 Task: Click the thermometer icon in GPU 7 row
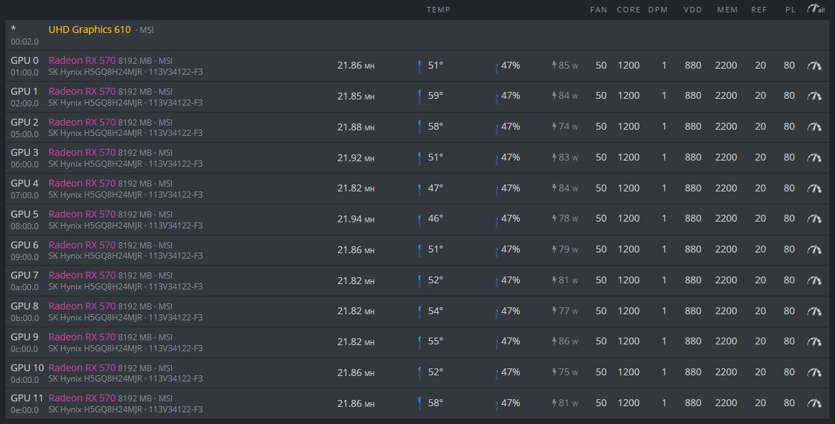[x=420, y=281]
